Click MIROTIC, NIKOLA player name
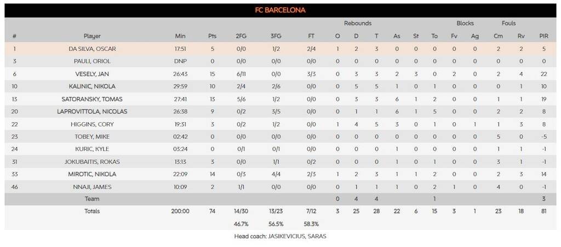 click(92, 174)
